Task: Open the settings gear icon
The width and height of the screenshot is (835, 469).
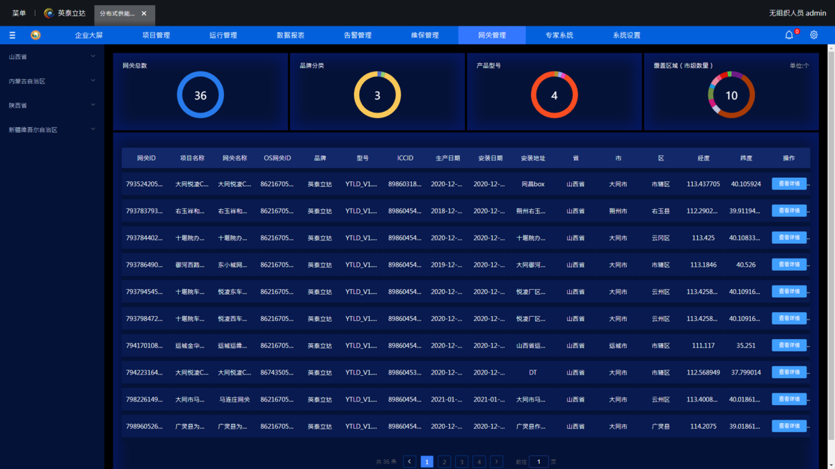Action: [813, 35]
